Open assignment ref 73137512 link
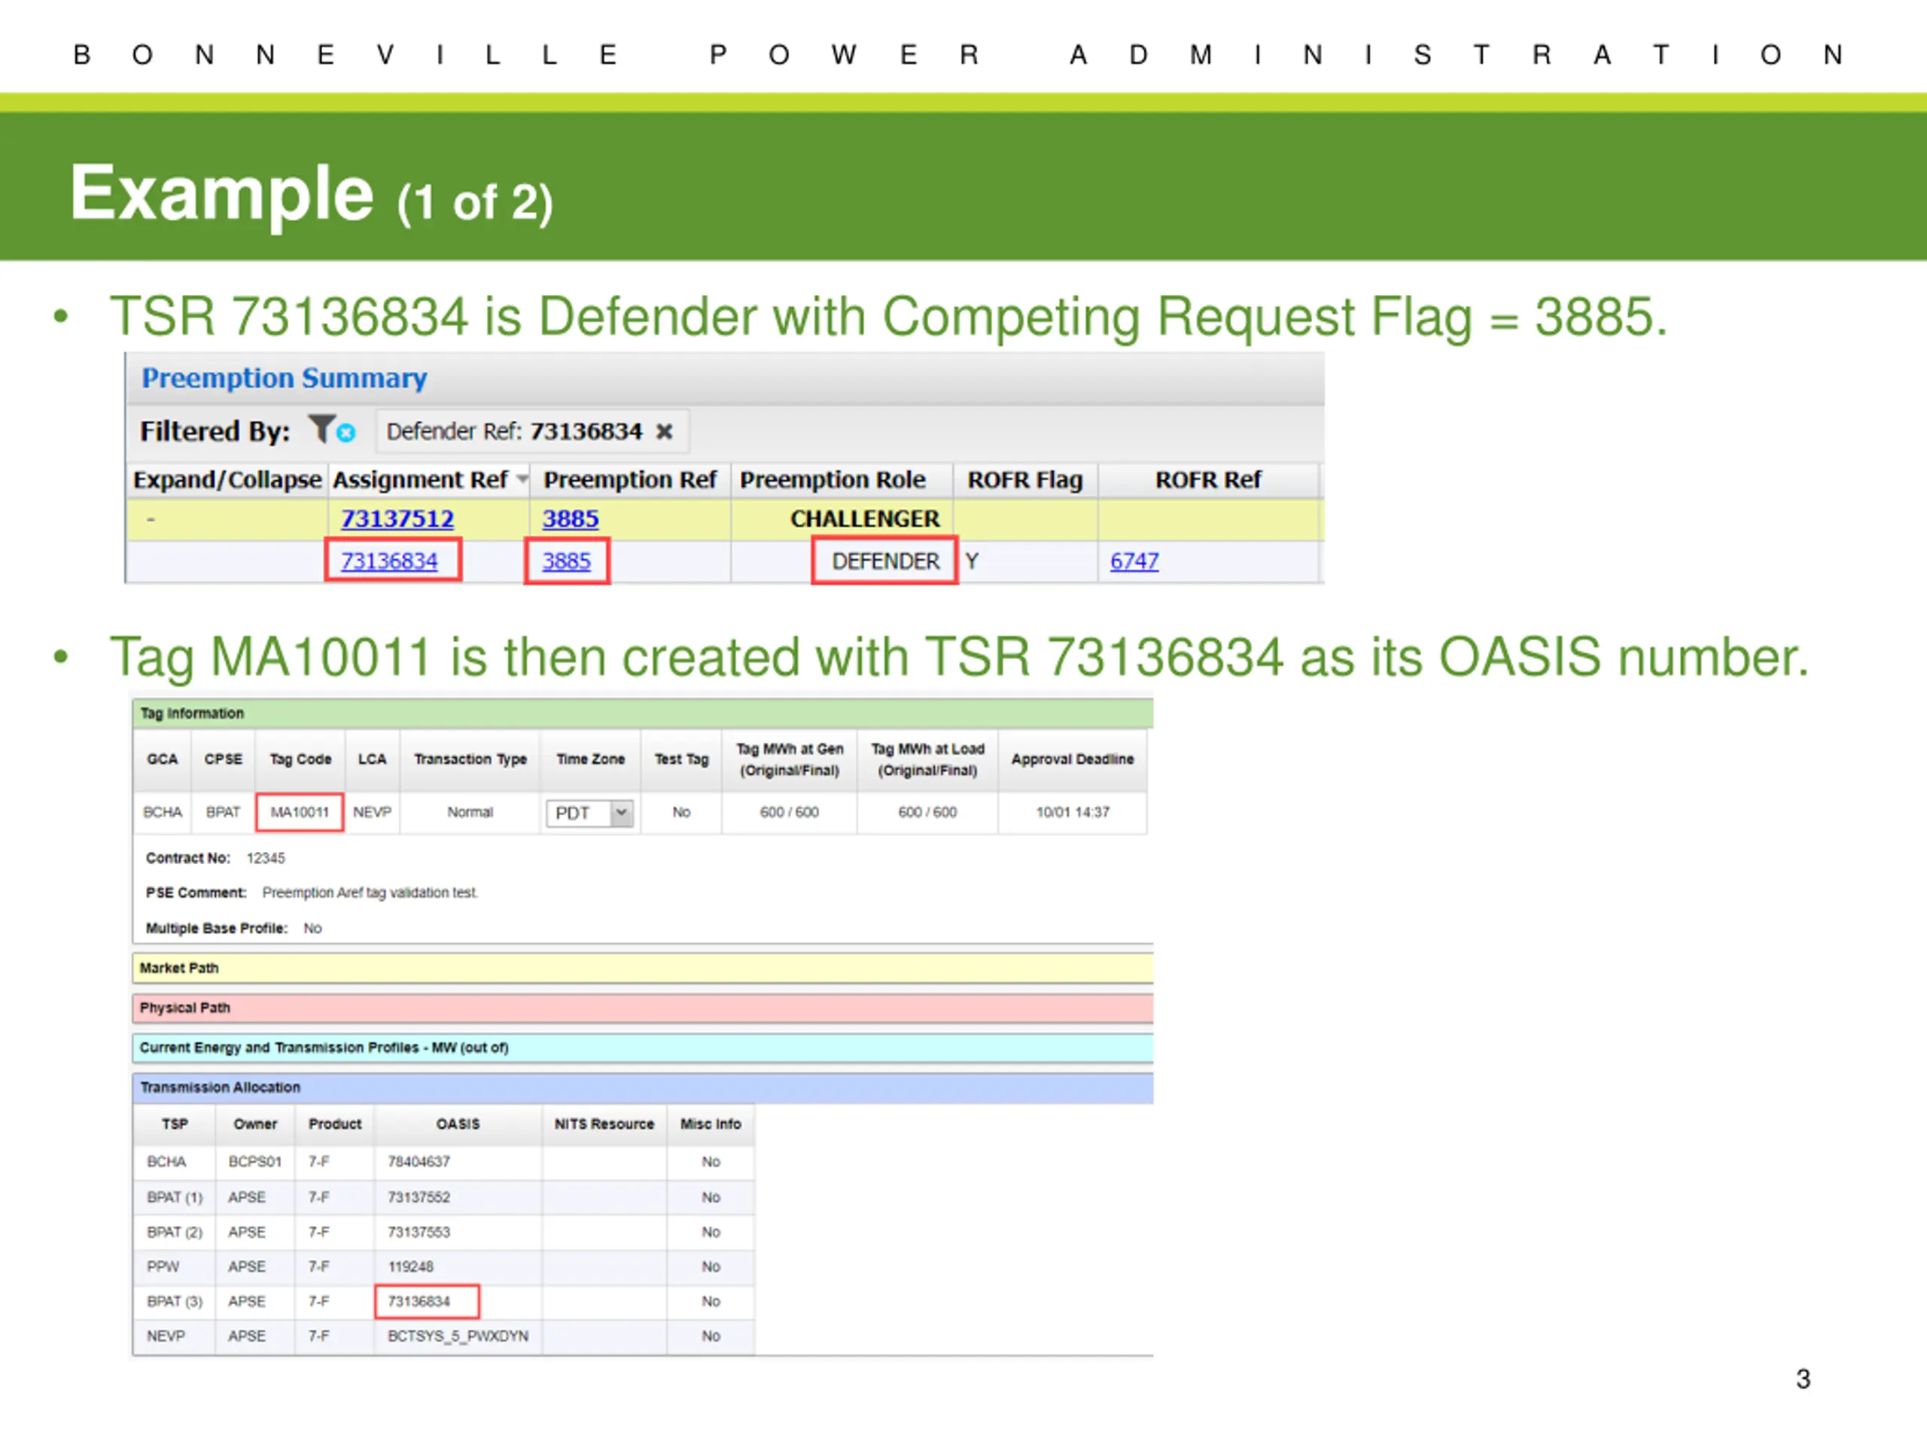The image size is (1927, 1445). click(397, 519)
